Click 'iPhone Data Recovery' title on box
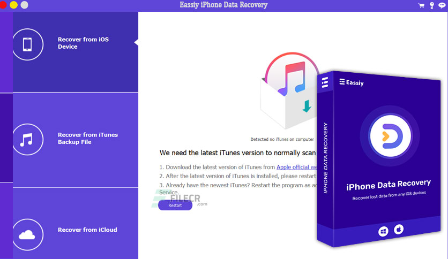Viewport: 448px width, 259px height. [389, 185]
